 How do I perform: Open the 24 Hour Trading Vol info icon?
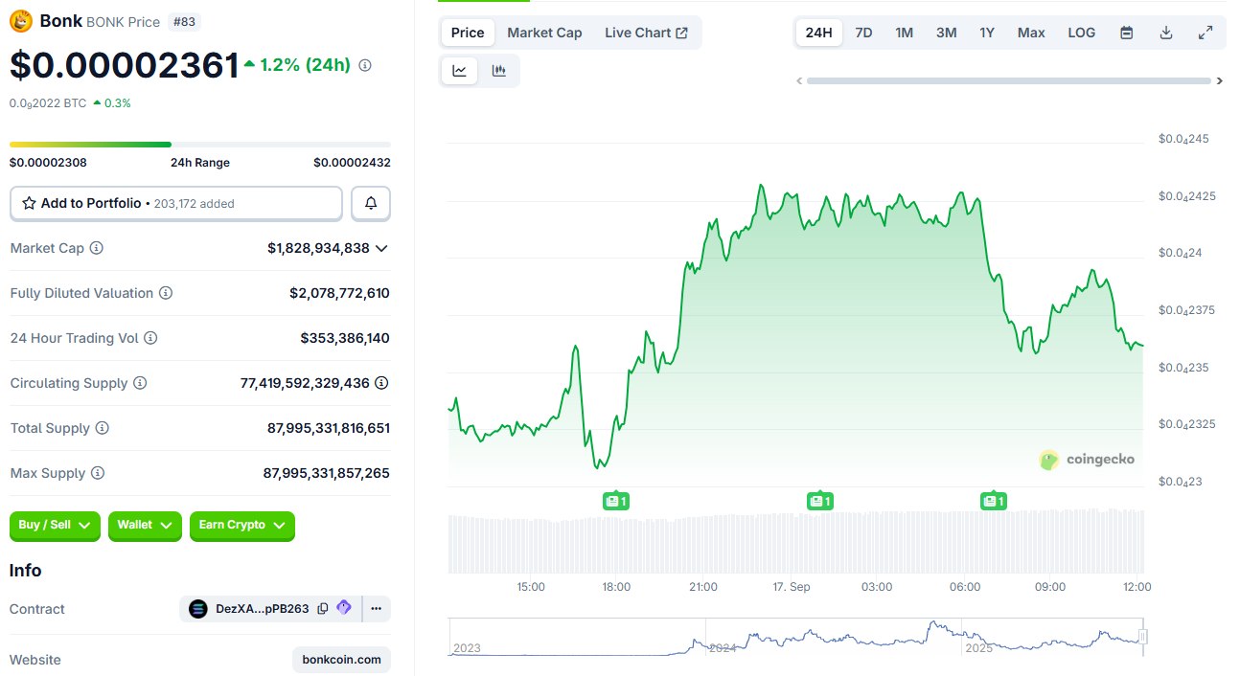150,338
